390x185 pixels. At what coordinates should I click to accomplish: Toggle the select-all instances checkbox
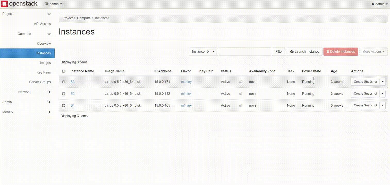coord(64,71)
